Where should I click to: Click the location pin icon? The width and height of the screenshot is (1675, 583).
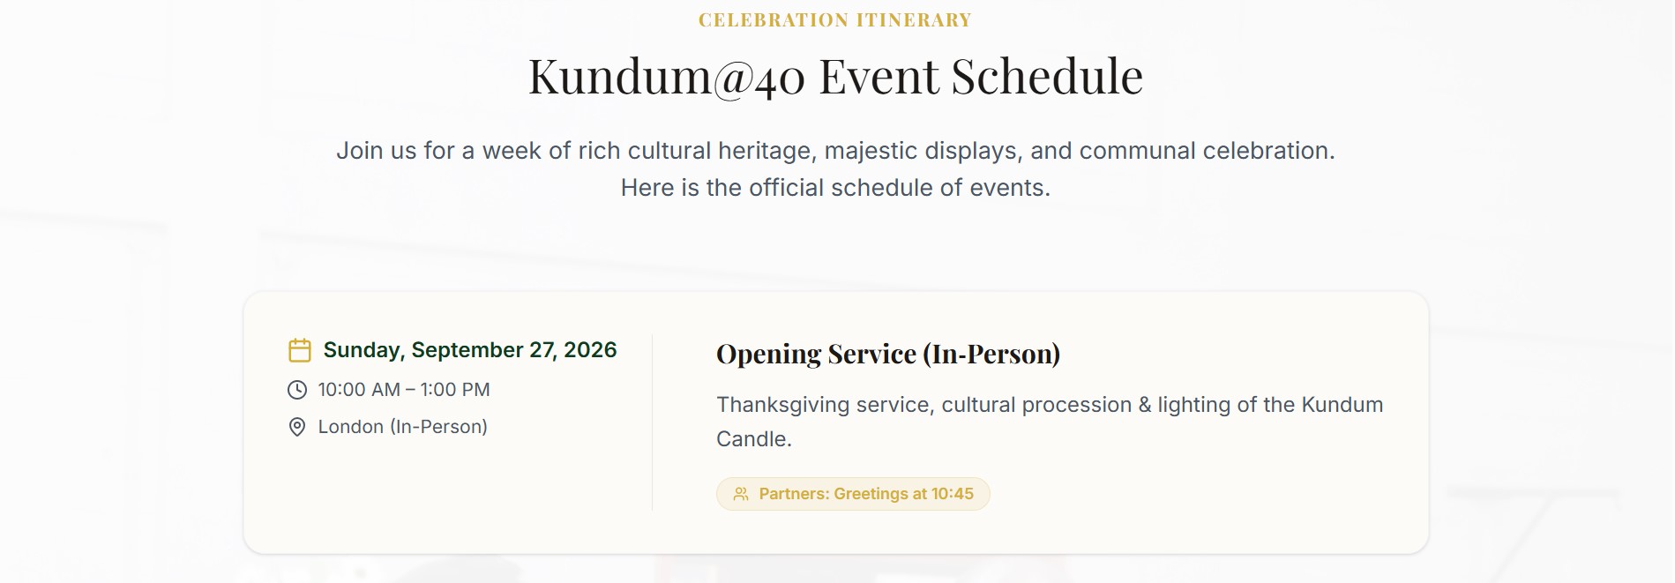(297, 427)
